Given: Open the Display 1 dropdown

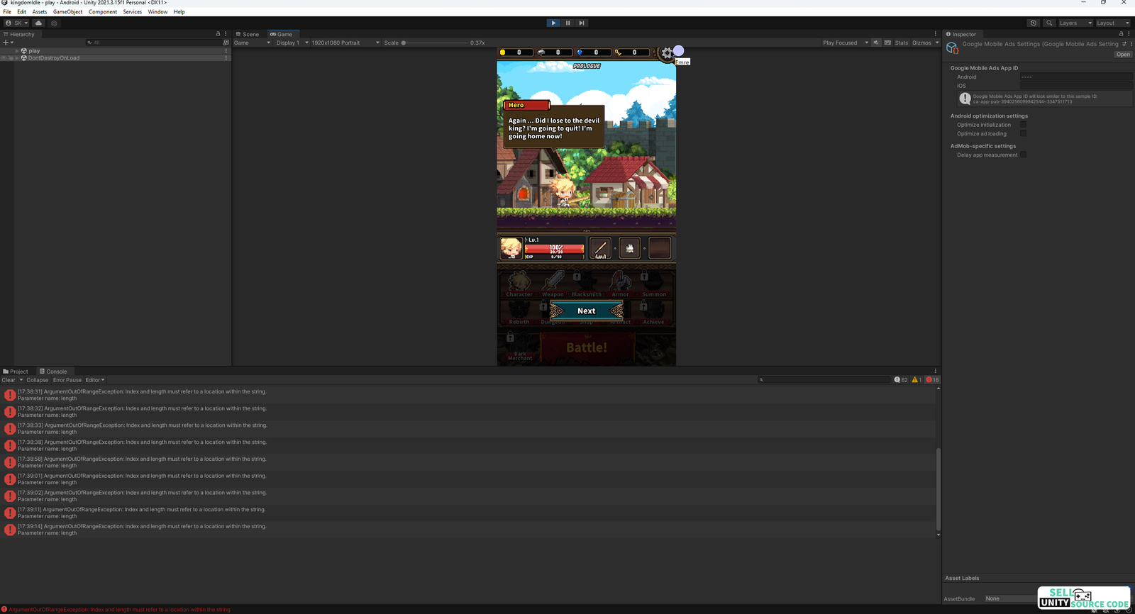Looking at the screenshot, I should tap(292, 43).
